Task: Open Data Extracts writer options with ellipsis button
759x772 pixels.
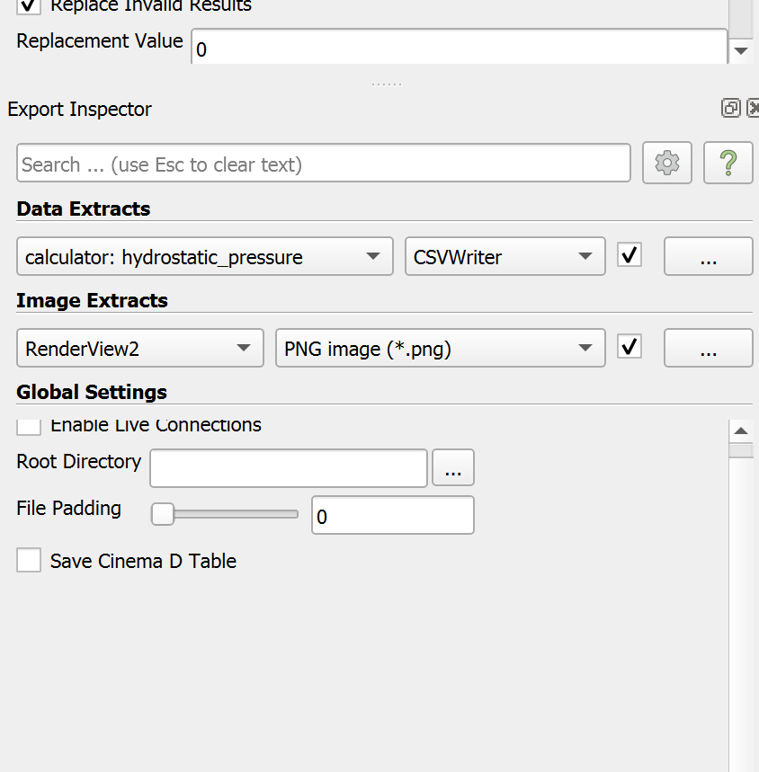Action: coord(708,255)
